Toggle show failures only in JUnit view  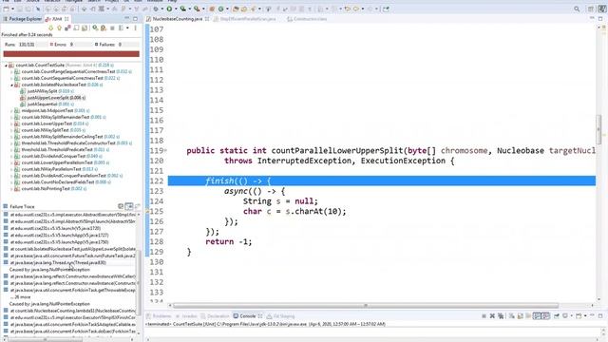pos(67,28)
